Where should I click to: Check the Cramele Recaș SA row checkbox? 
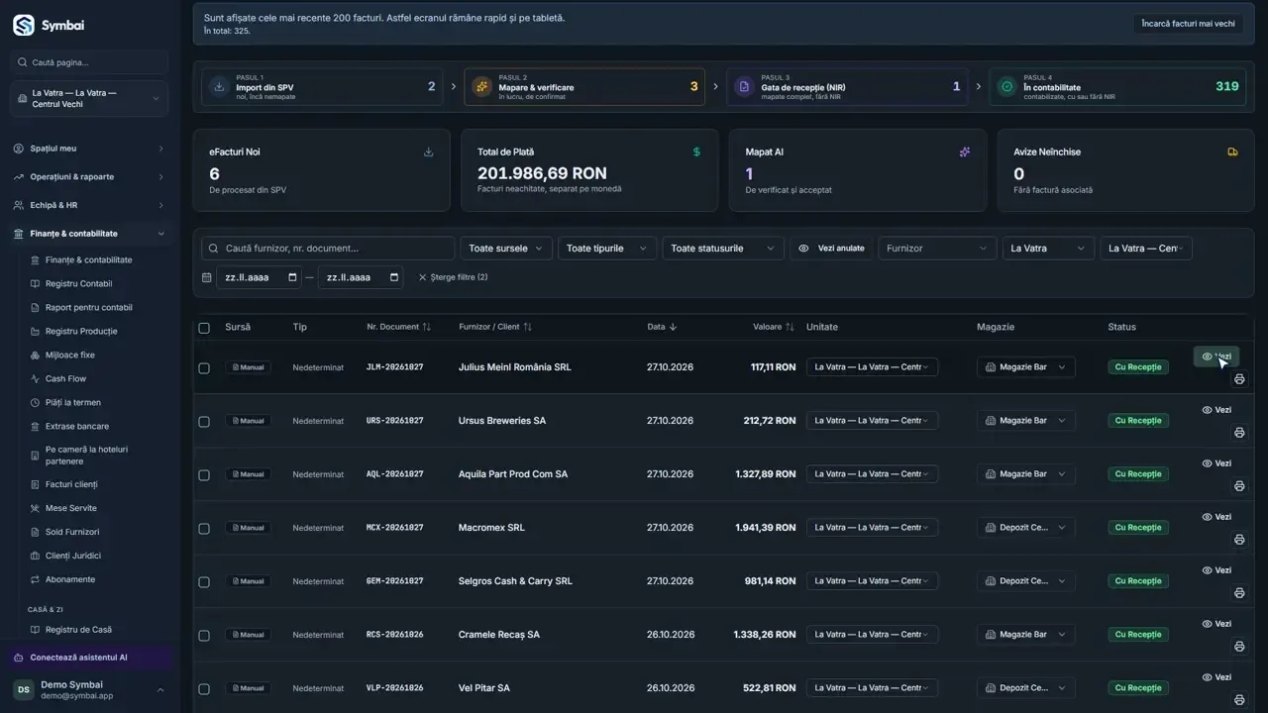[x=204, y=636]
